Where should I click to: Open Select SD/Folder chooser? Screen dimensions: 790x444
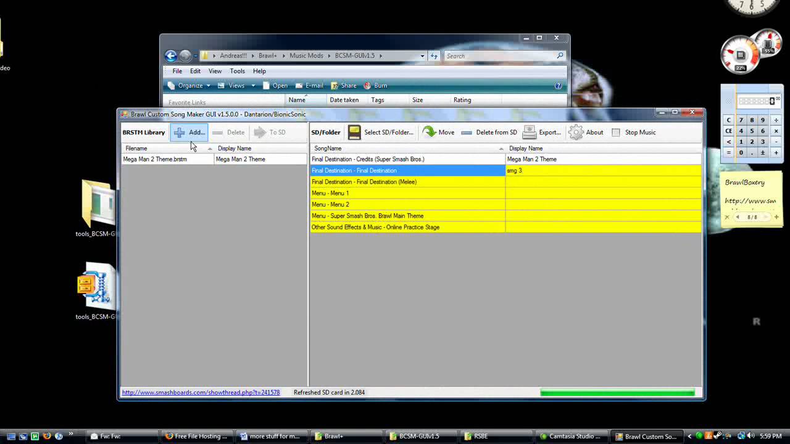tap(381, 132)
